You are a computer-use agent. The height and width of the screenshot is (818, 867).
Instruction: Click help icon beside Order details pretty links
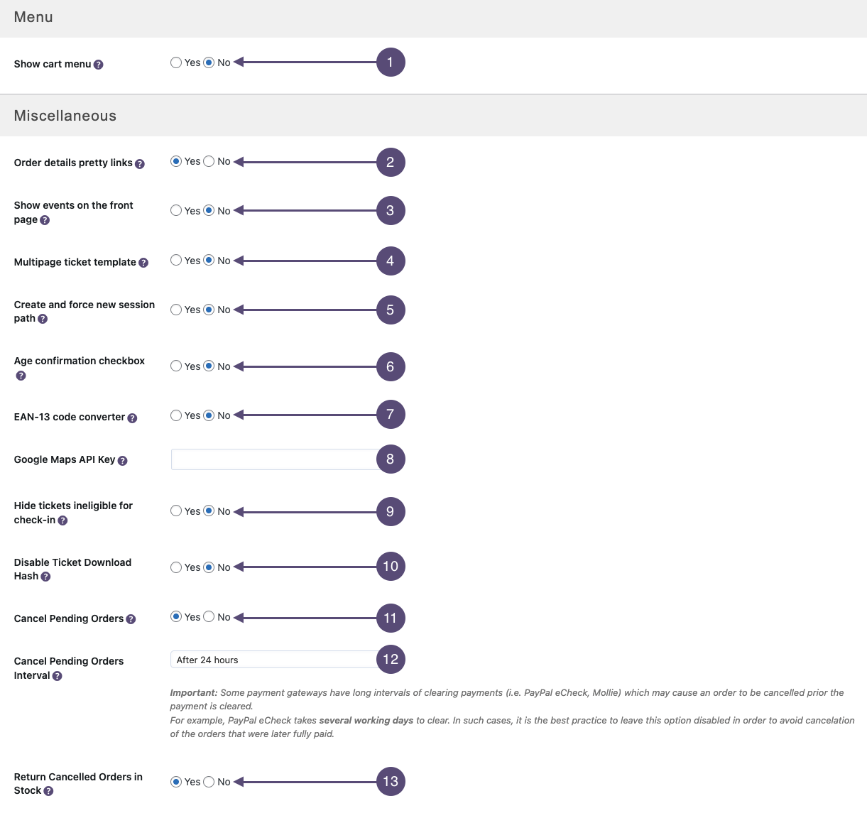(x=140, y=164)
